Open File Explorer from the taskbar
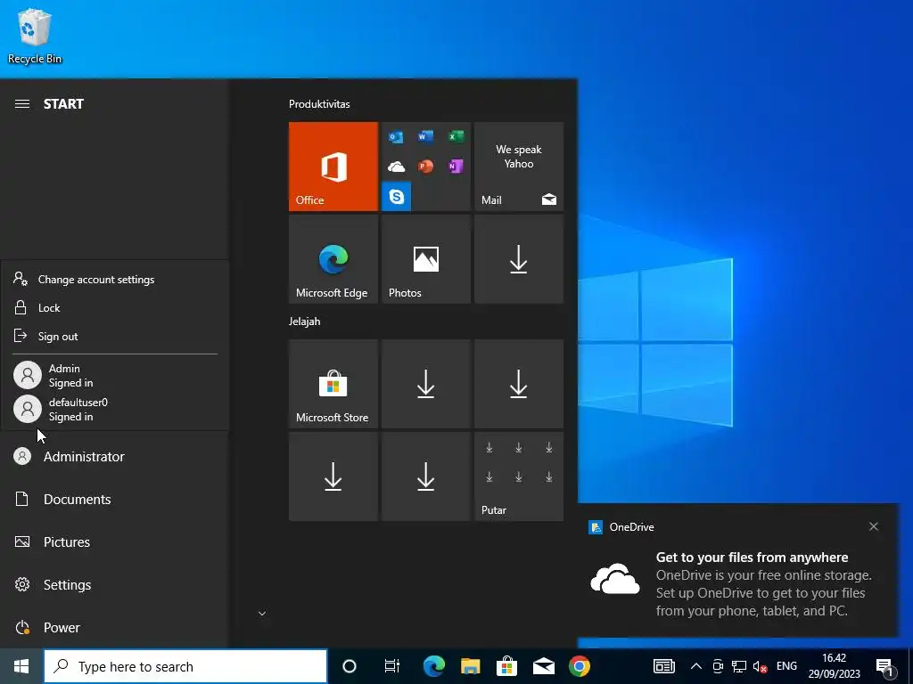Screen dimensions: 913x684 471,666
